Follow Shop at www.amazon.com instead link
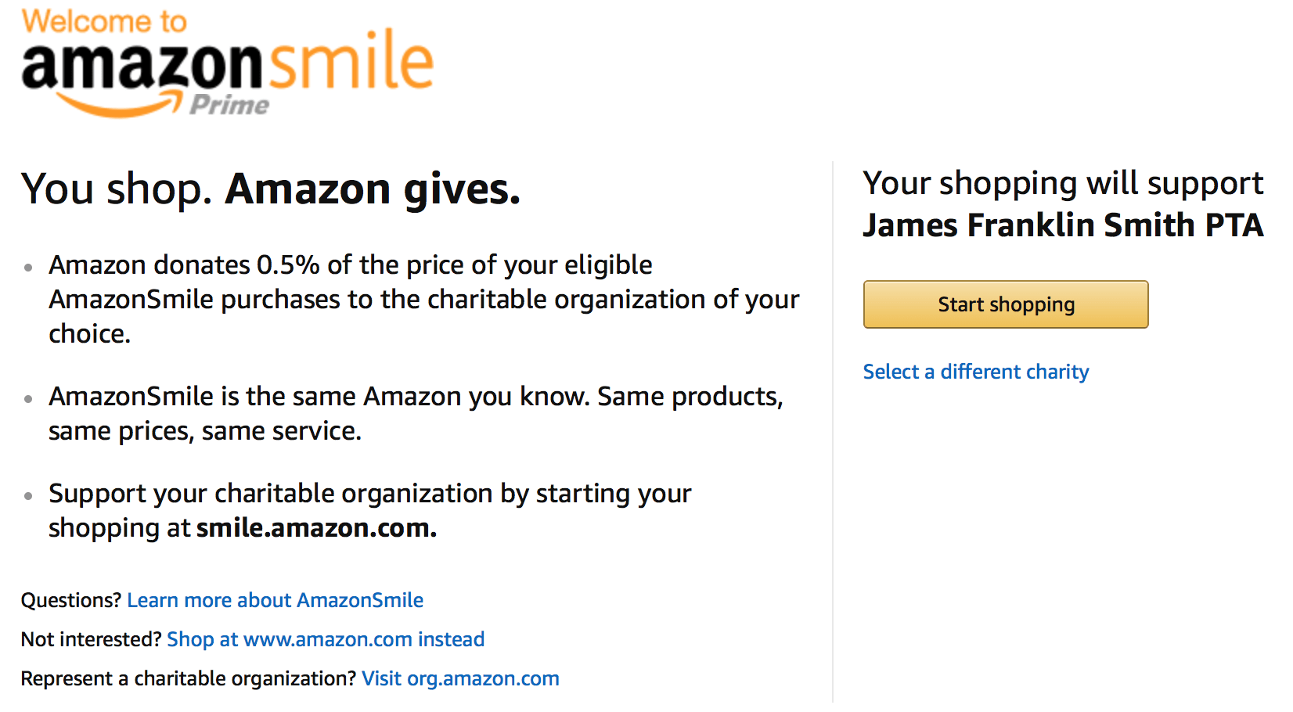The height and width of the screenshot is (712, 1293). pos(326,639)
